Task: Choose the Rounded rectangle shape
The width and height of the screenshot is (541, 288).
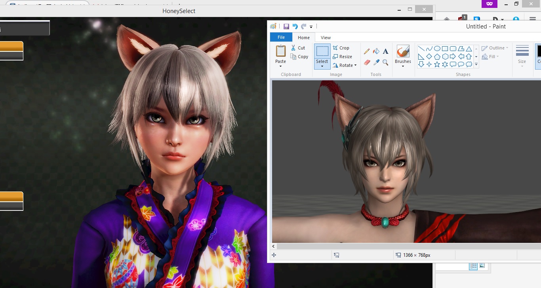Action: 453,49
